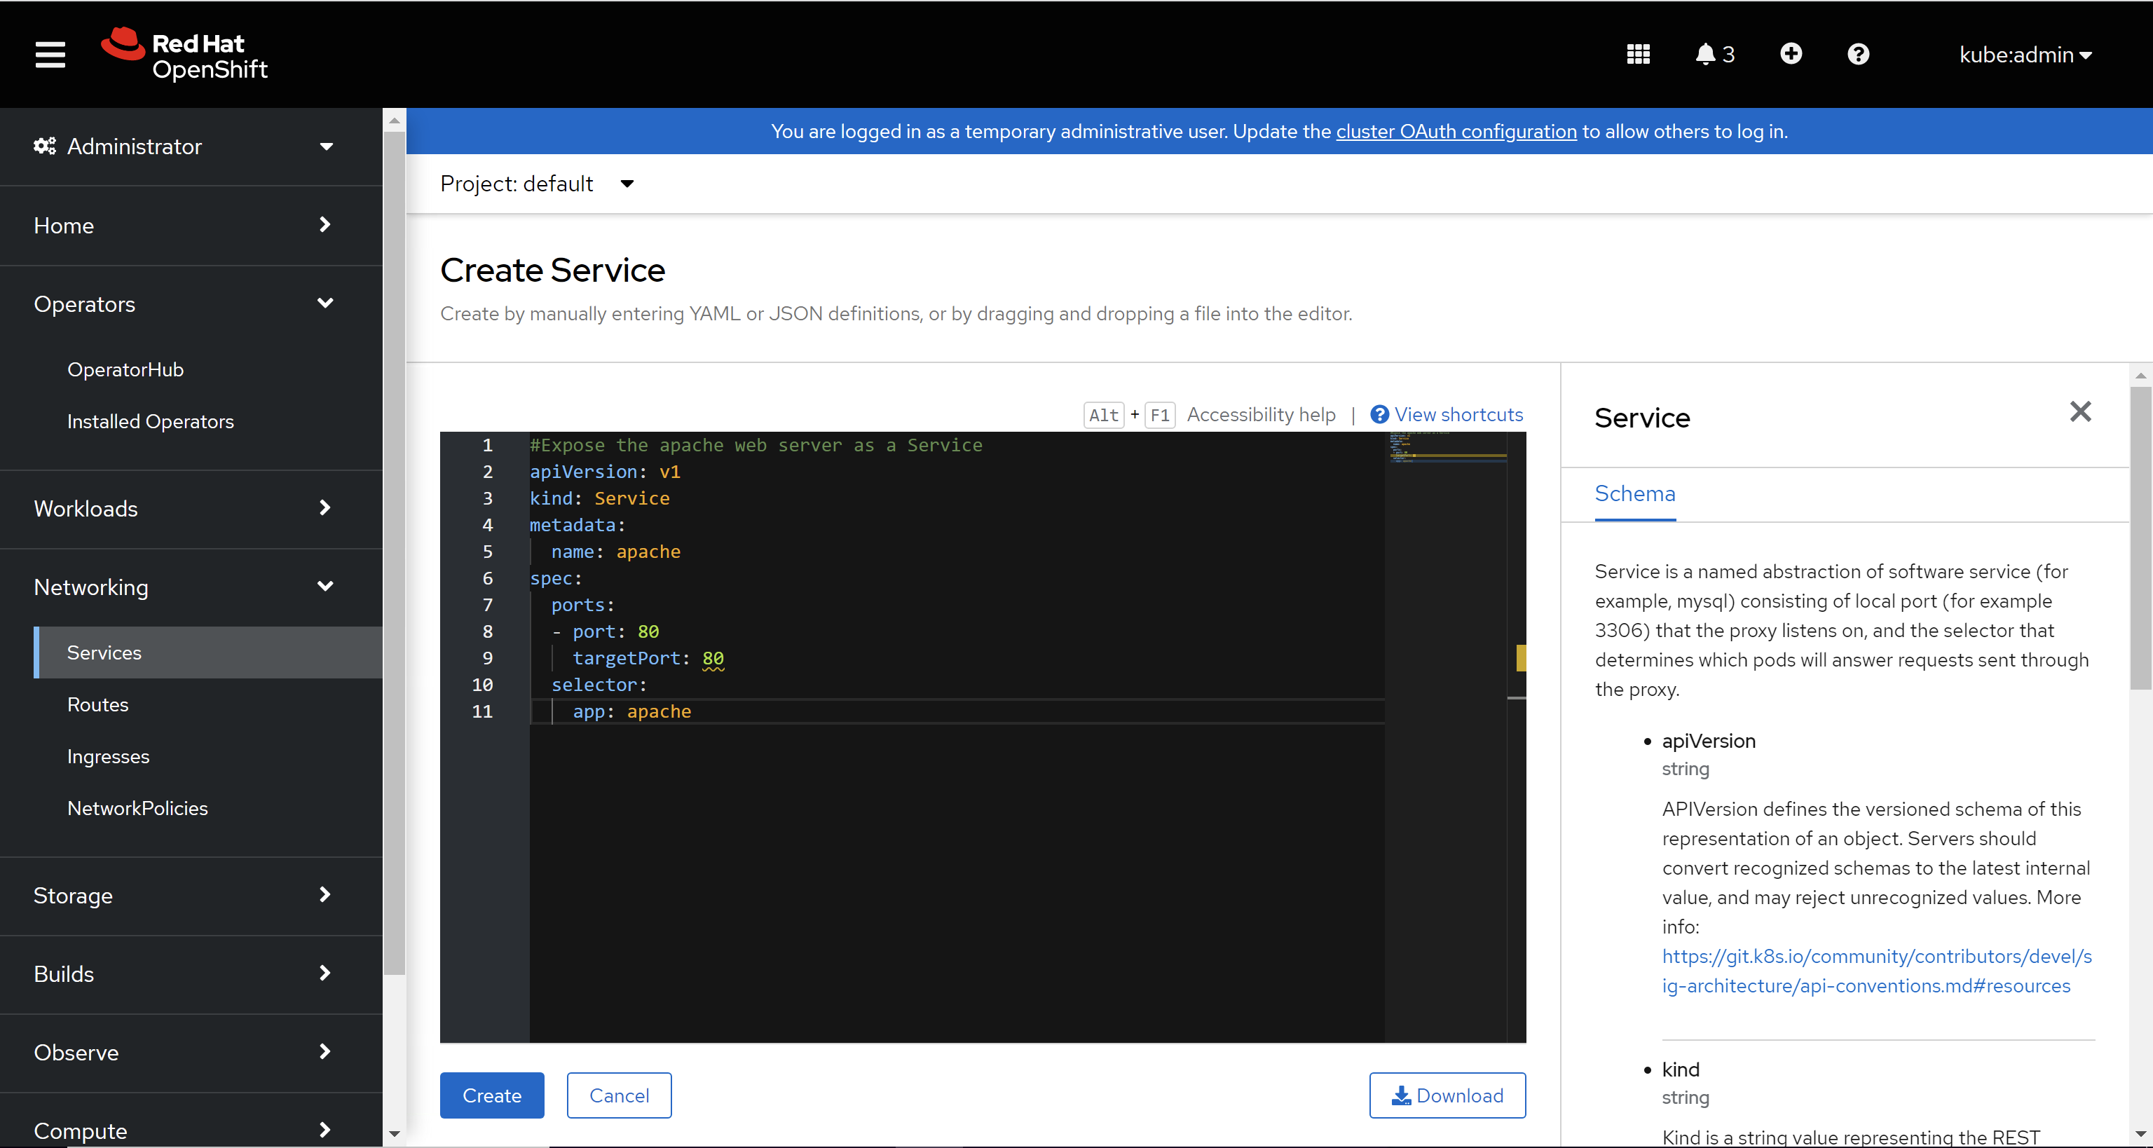Click the sidebar navigation scrollbar
This screenshot has width=2153, height=1148.
pyautogui.click(x=395, y=552)
